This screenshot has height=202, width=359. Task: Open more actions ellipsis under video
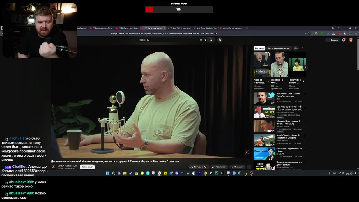coord(249,167)
